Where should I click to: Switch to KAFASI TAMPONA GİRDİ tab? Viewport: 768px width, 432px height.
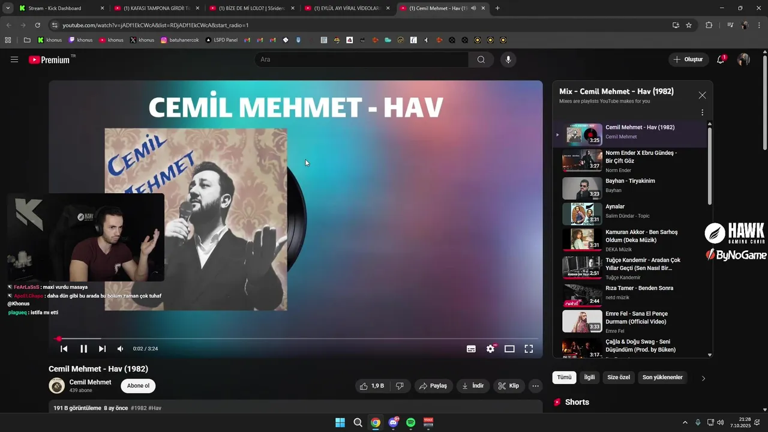point(157,8)
